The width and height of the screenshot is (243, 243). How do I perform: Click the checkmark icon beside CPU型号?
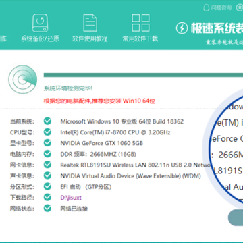click(47, 132)
